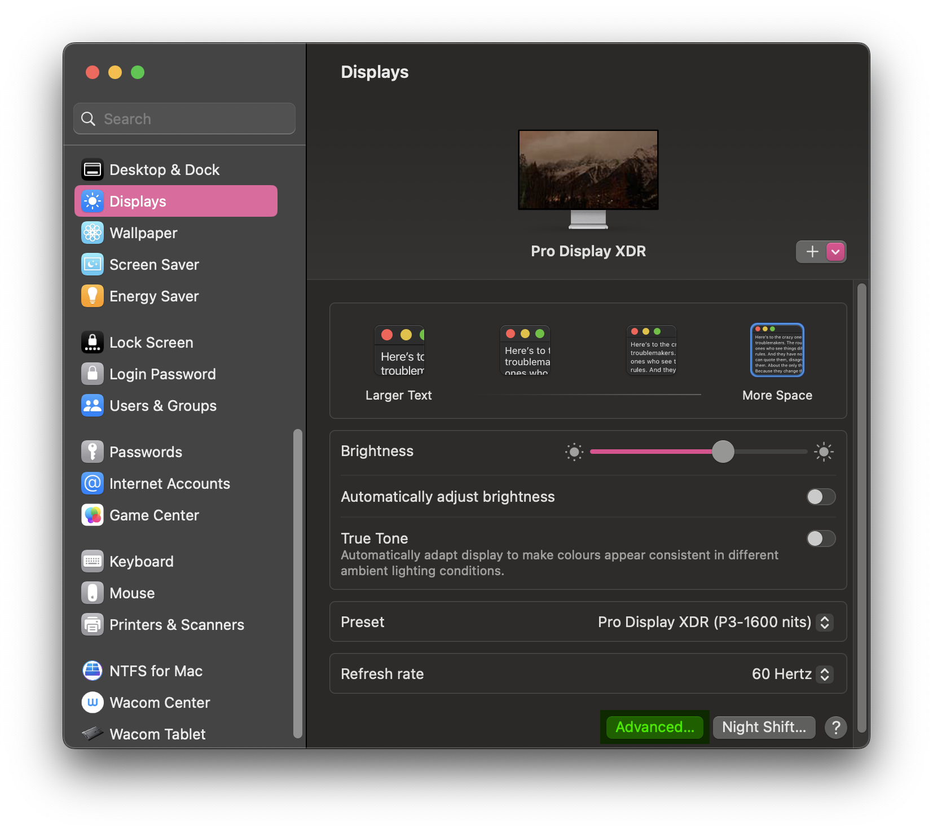Open the Users & Groups icon
The height and width of the screenshot is (832, 933).
tap(93, 405)
